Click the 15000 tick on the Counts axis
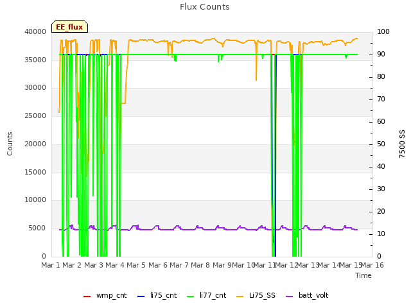The height and width of the screenshot is (308, 411). (35, 173)
